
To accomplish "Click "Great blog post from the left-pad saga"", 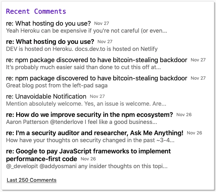I will (57, 86).
